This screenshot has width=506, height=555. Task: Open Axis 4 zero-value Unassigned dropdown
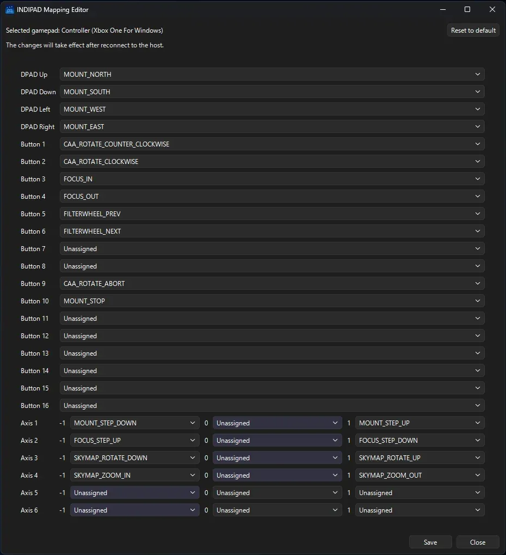coord(277,475)
